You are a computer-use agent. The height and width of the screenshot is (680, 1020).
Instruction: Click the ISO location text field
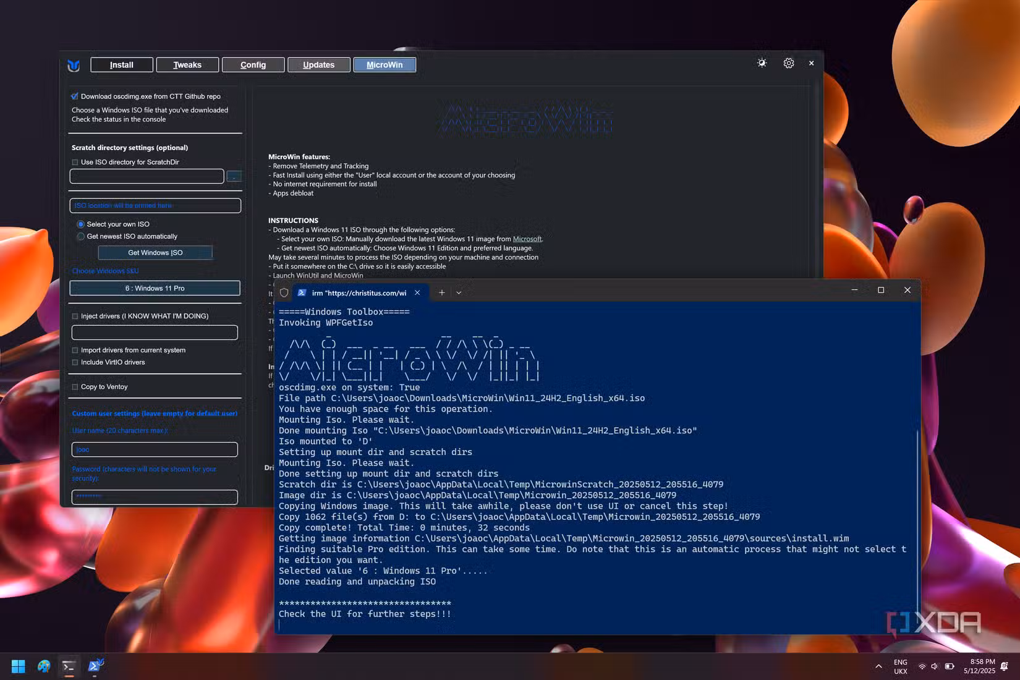[x=155, y=206]
